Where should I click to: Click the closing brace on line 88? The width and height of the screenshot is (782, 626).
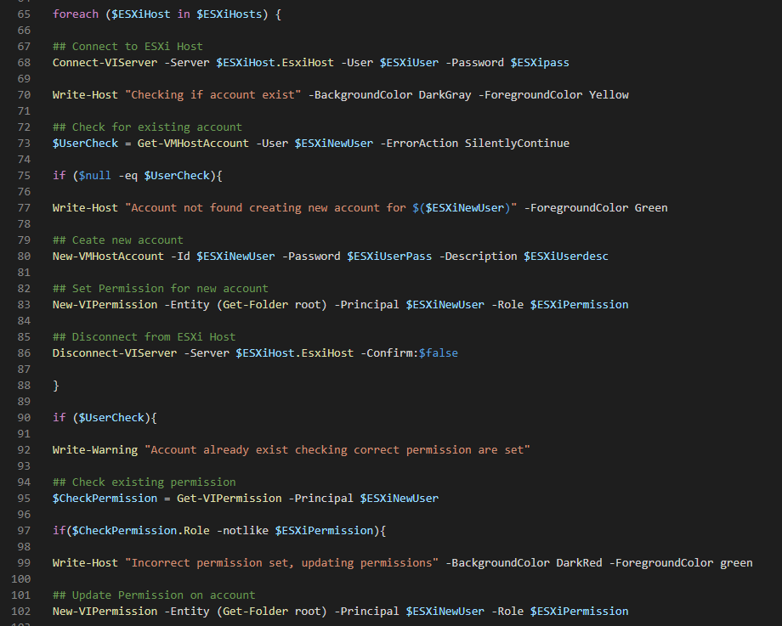(56, 386)
